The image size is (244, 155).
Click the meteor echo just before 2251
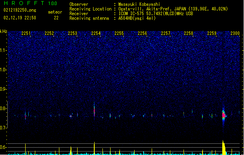tap(25, 116)
